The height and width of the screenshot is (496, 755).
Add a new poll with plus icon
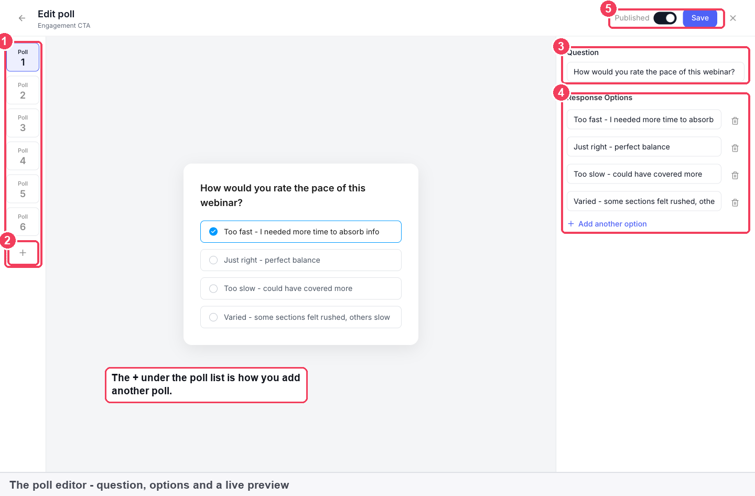pos(23,253)
